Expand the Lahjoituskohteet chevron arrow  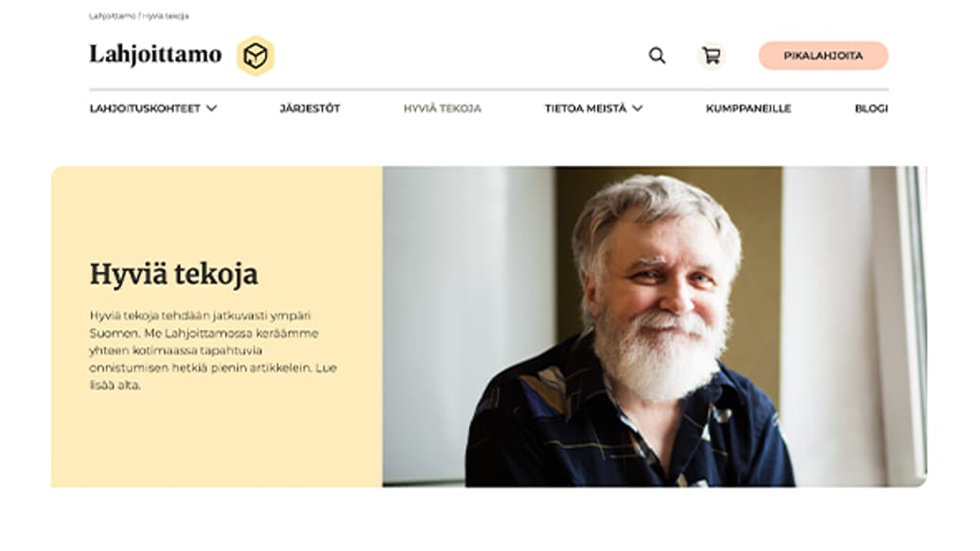click(212, 108)
